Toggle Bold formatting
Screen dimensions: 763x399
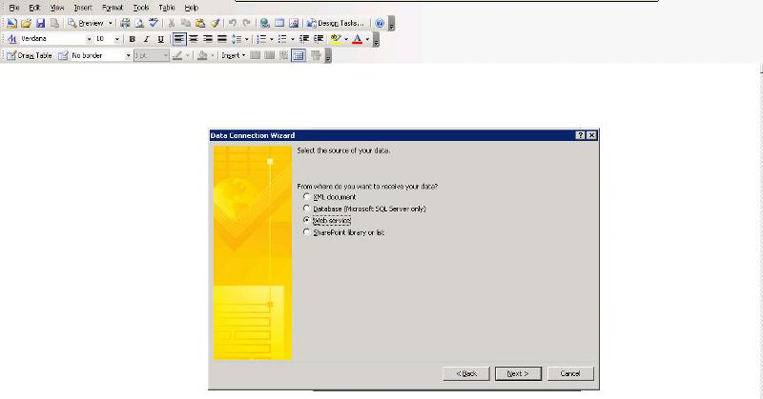pos(132,39)
